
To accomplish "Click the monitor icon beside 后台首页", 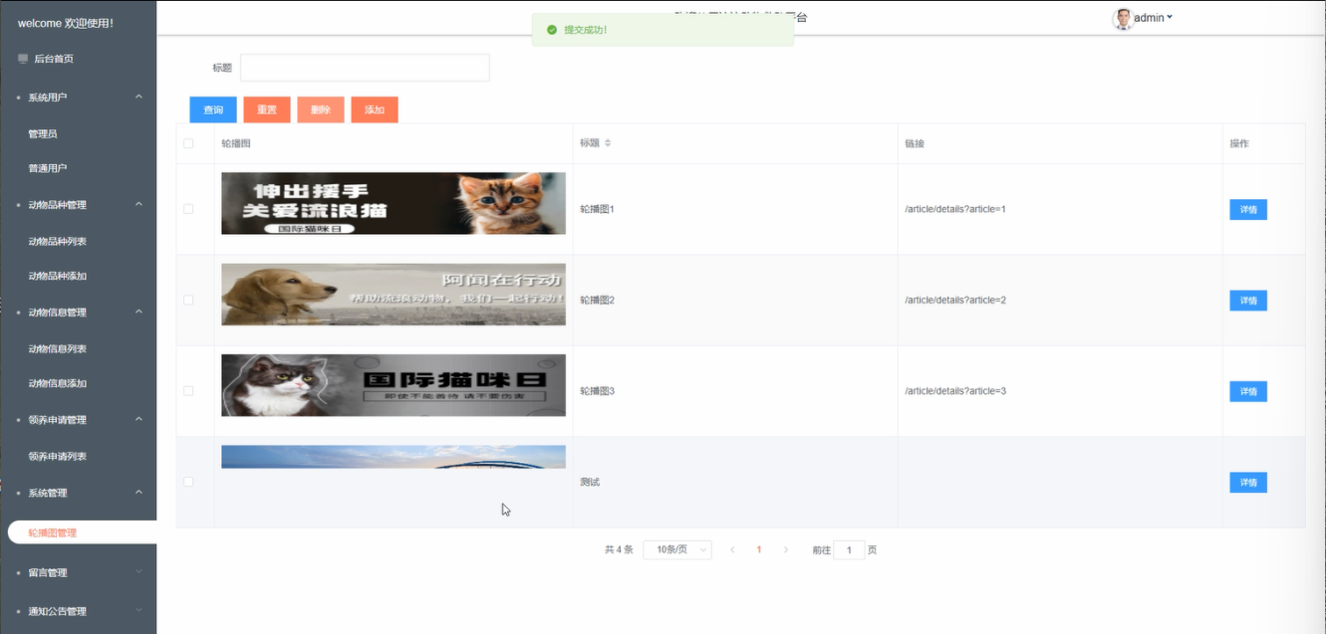I will pyautogui.click(x=23, y=59).
